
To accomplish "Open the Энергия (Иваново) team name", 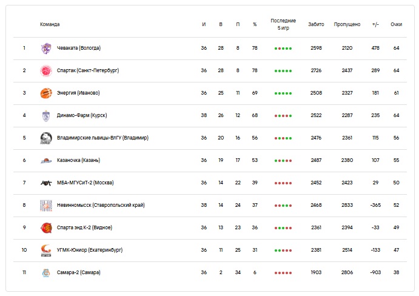I will pyautogui.click(x=78, y=93).
